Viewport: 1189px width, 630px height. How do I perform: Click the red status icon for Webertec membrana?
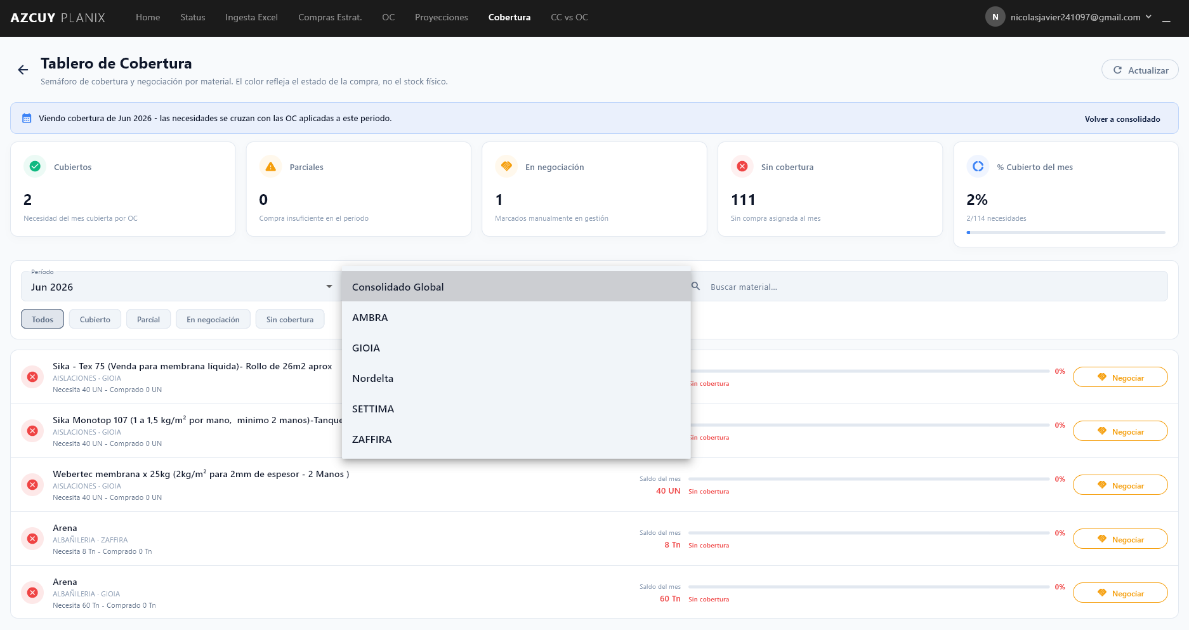point(32,485)
